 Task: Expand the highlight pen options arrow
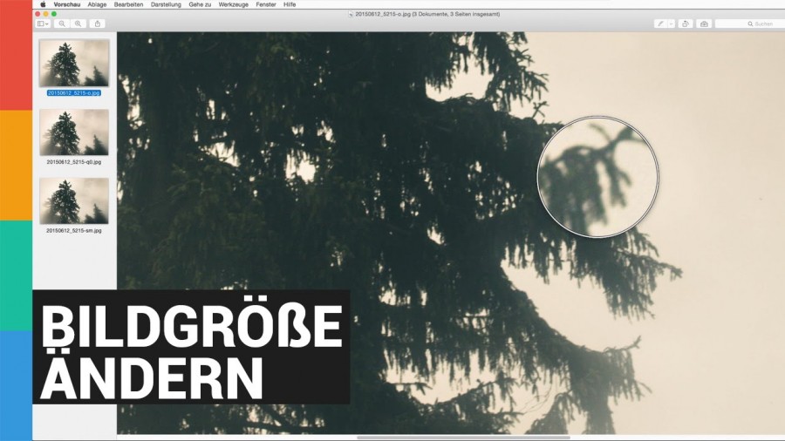click(671, 24)
